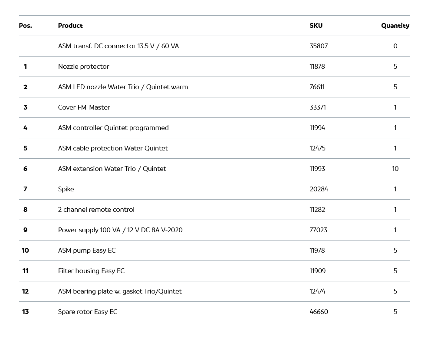Viewport: 421px width, 354px height.
Task: Select 2 channel remote control entry
Action: pos(96,210)
